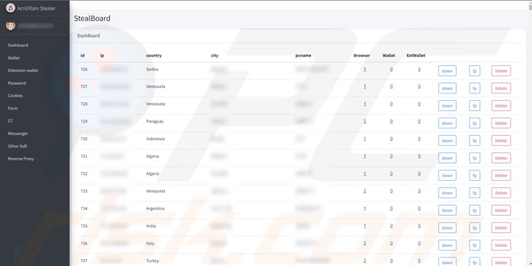Click the pcname column header
532x266 pixels.
coord(303,56)
